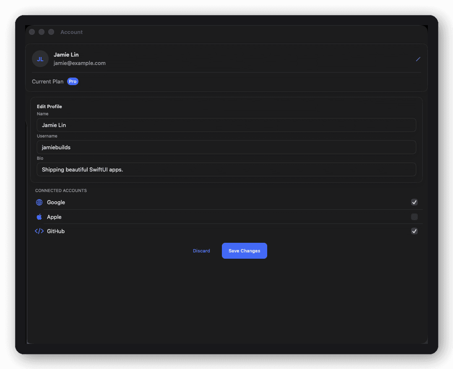
Task: Select the Google account row label
Action: coord(56,203)
